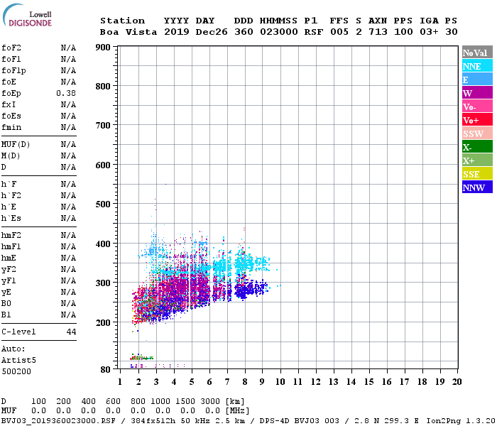Click the yF2 parameter label
The height and width of the screenshot is (426, 497).
click(x=9, y=270)
